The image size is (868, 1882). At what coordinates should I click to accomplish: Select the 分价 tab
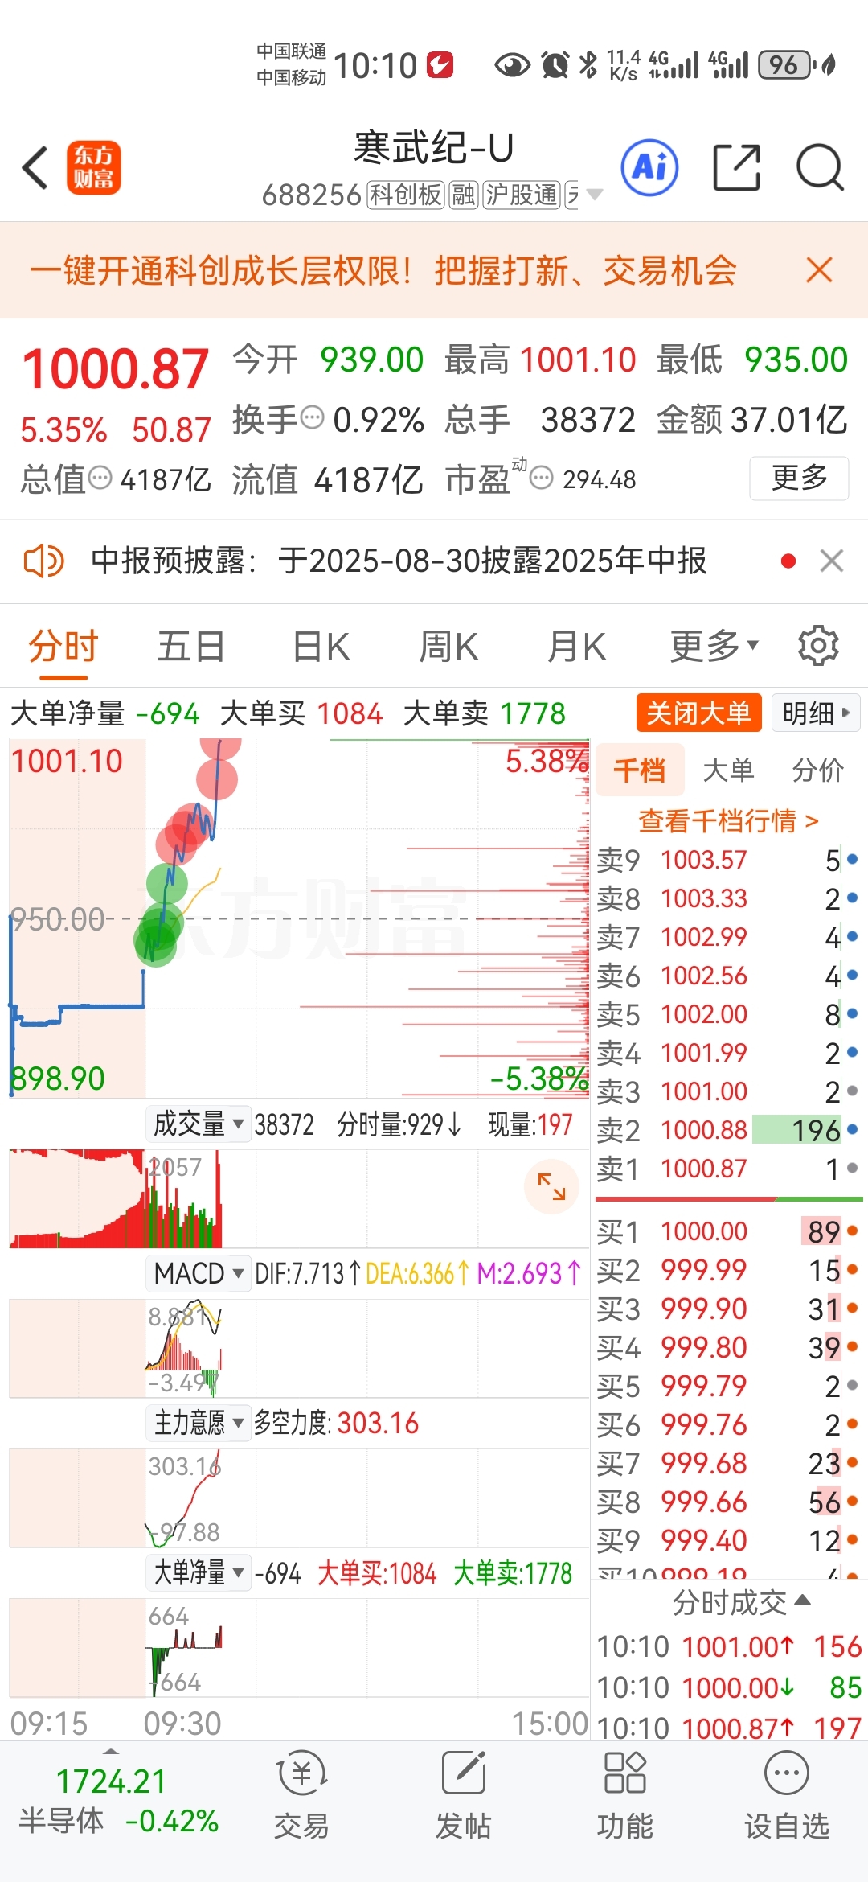pos(817,770)
